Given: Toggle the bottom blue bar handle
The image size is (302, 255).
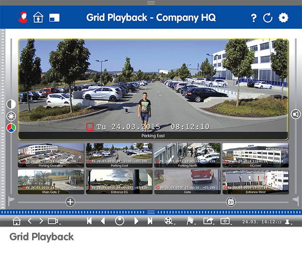Looking at the screenshot, I should 151,212.
